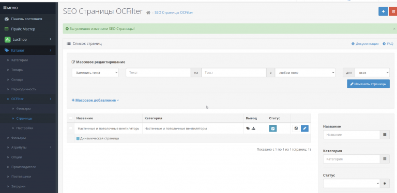The height and width of the screenshot is (193, 397).
Task: Open the Заменить текст dropdown
Action: point(95,72)
